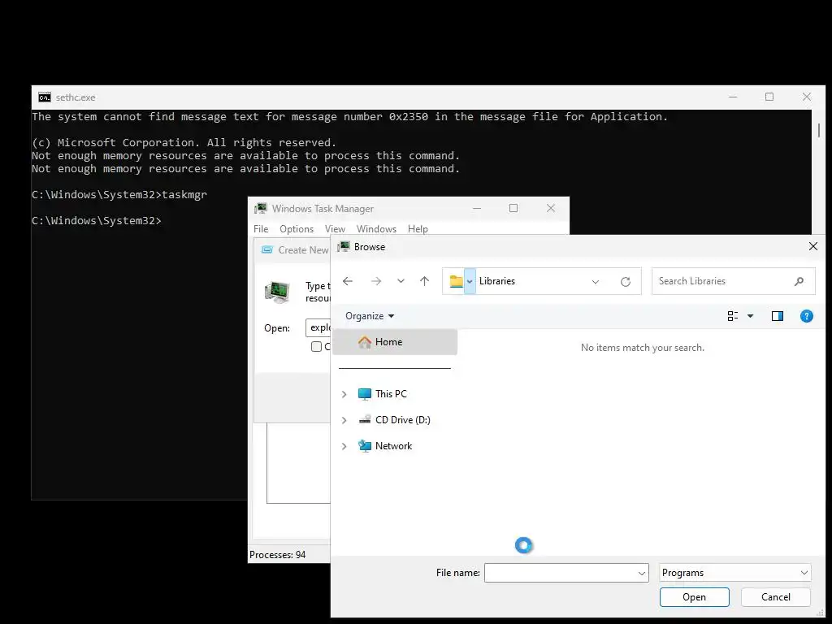The width and height of the screenshot is (832, 624).
Task: Click the search magnifier icon
Action: (799, 281)
